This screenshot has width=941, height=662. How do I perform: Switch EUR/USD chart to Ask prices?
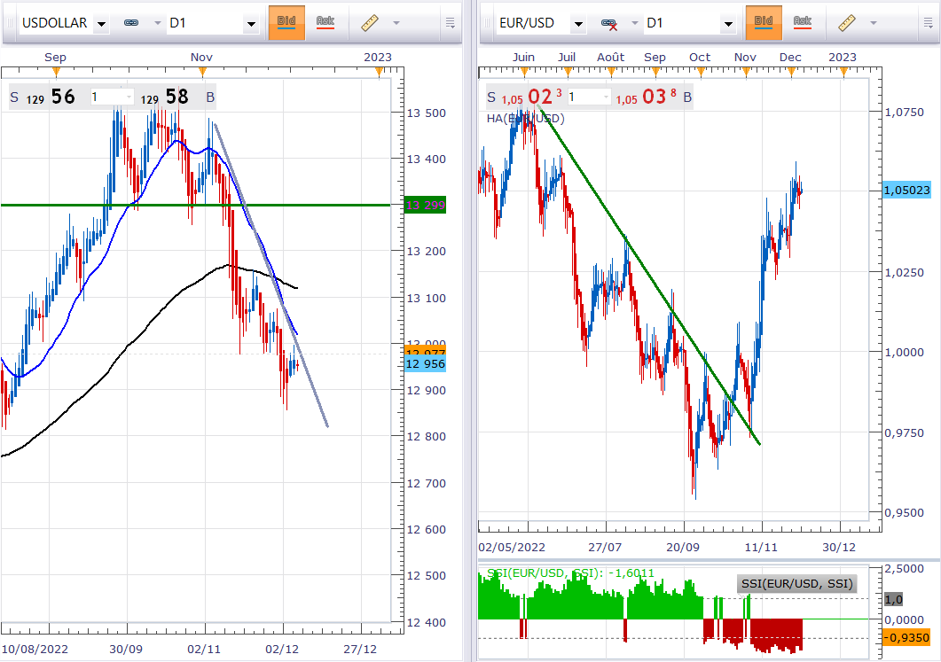(x=802, y=22)
